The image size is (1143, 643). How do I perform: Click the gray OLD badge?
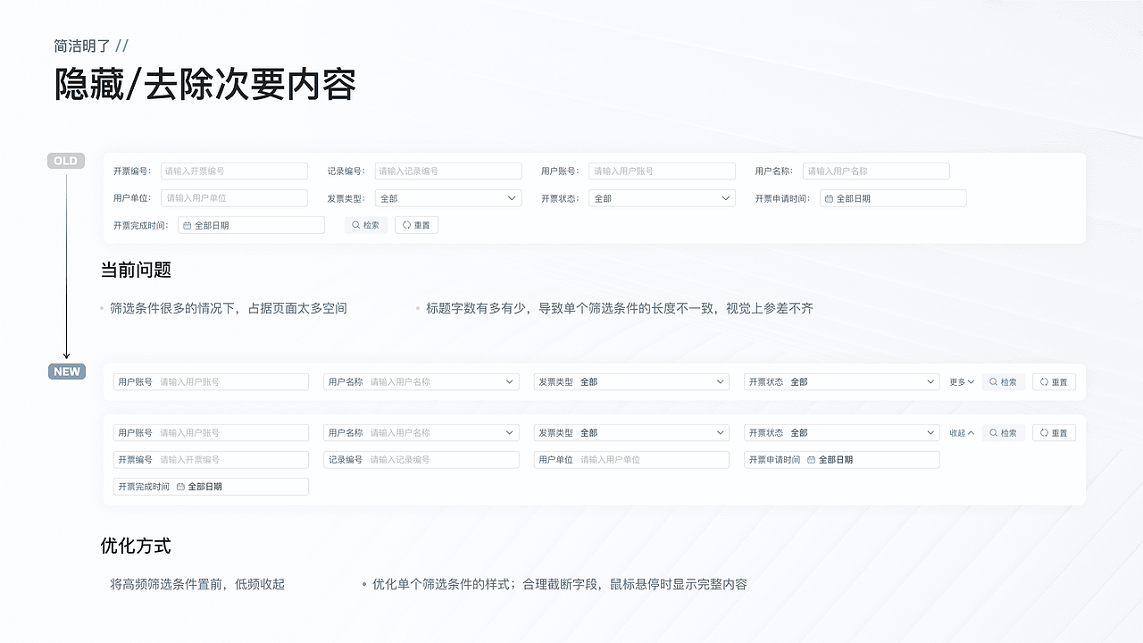coord(66,161)
